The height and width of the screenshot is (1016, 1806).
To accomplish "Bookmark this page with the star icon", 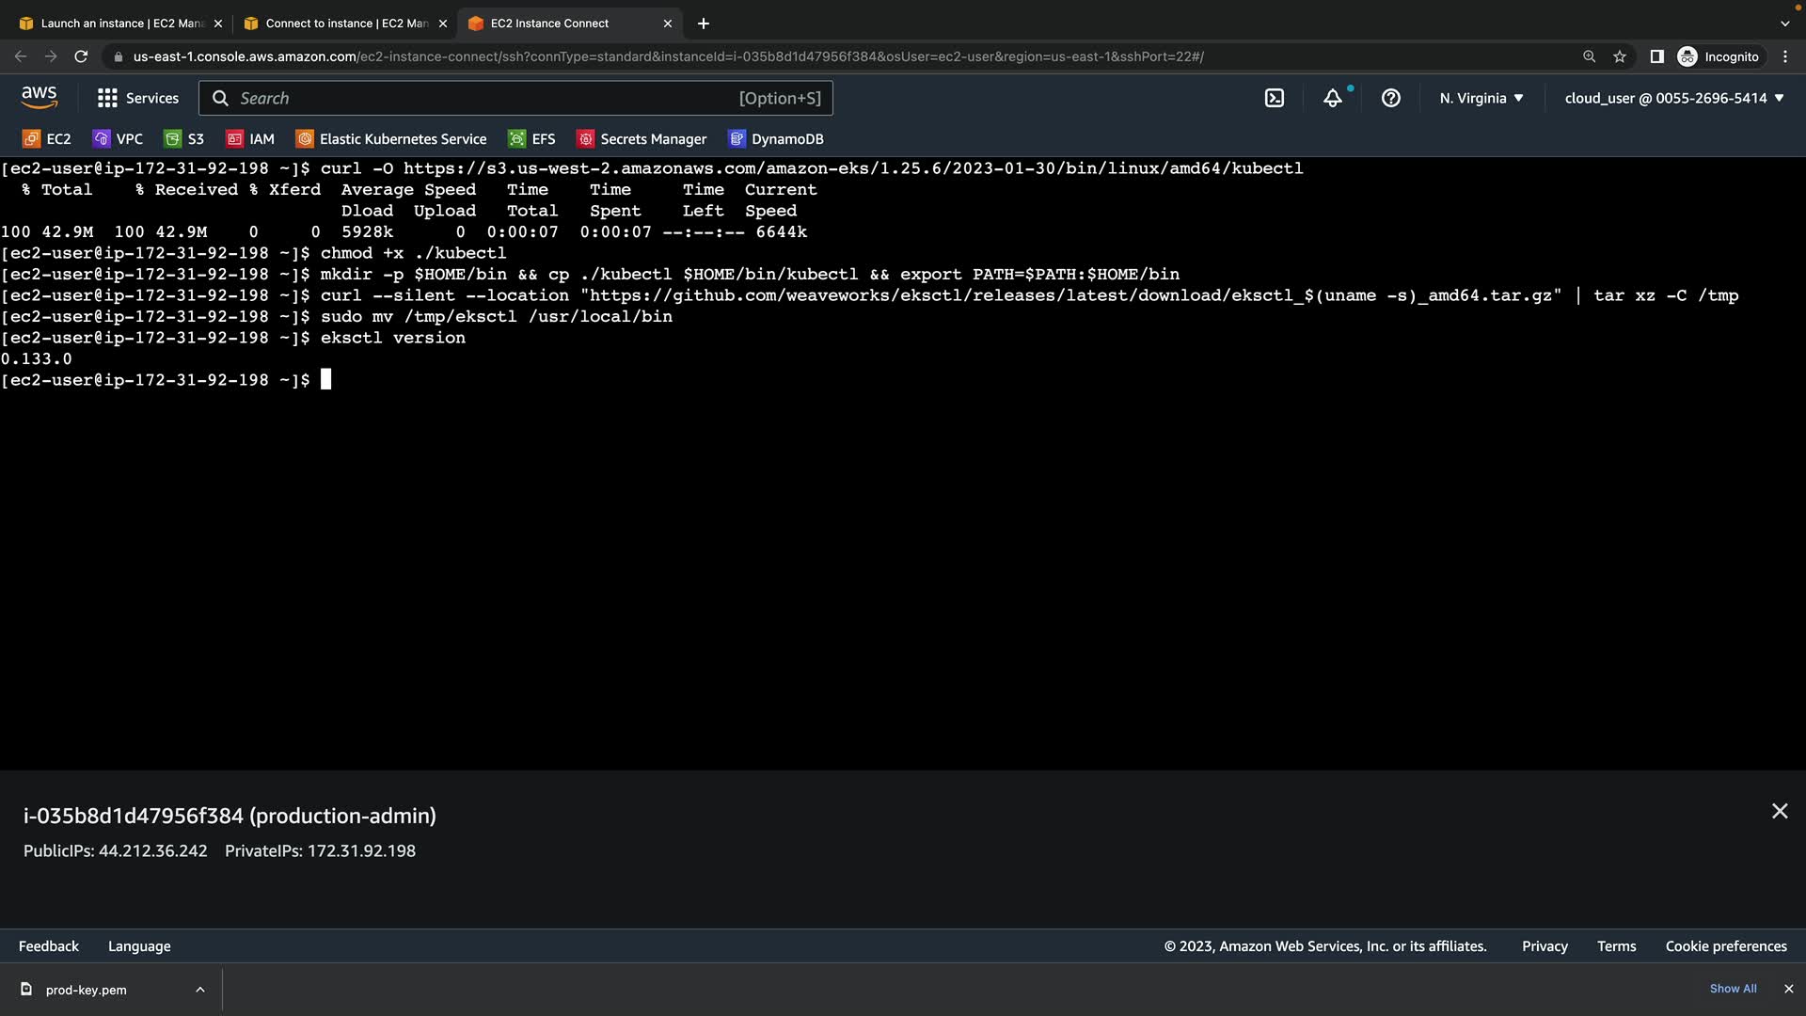I will pos(1619,56).
